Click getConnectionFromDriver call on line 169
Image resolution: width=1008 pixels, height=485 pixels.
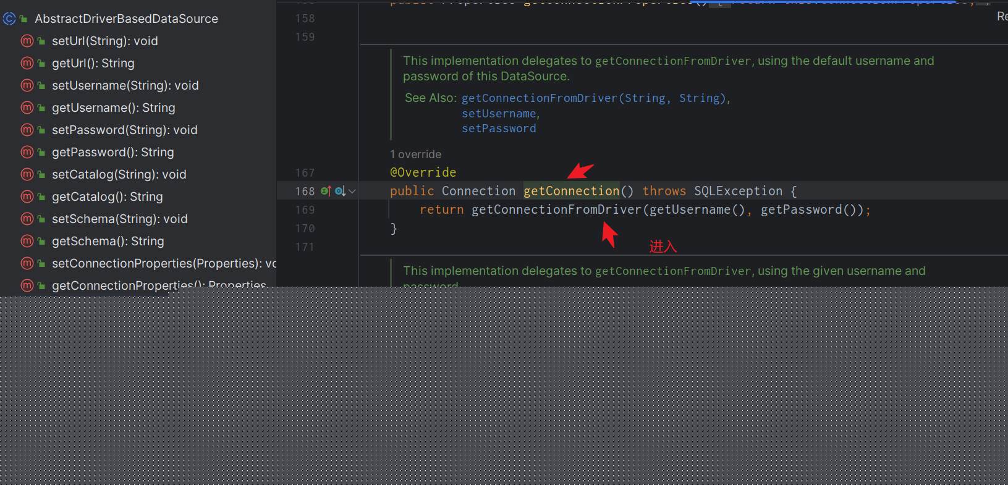click(x=556, y=209)
